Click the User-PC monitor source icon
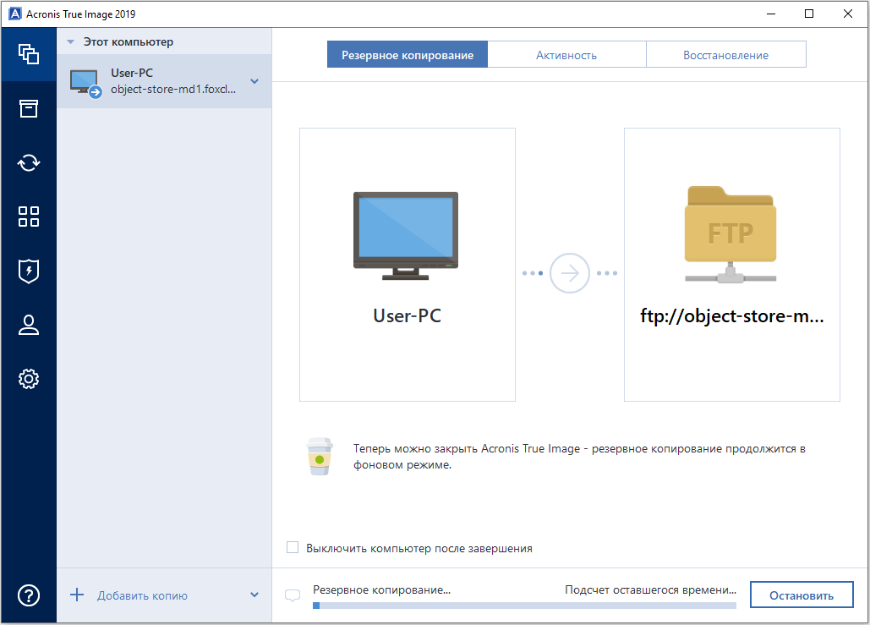This screenshot has width=870, height=625. point(406,235)
